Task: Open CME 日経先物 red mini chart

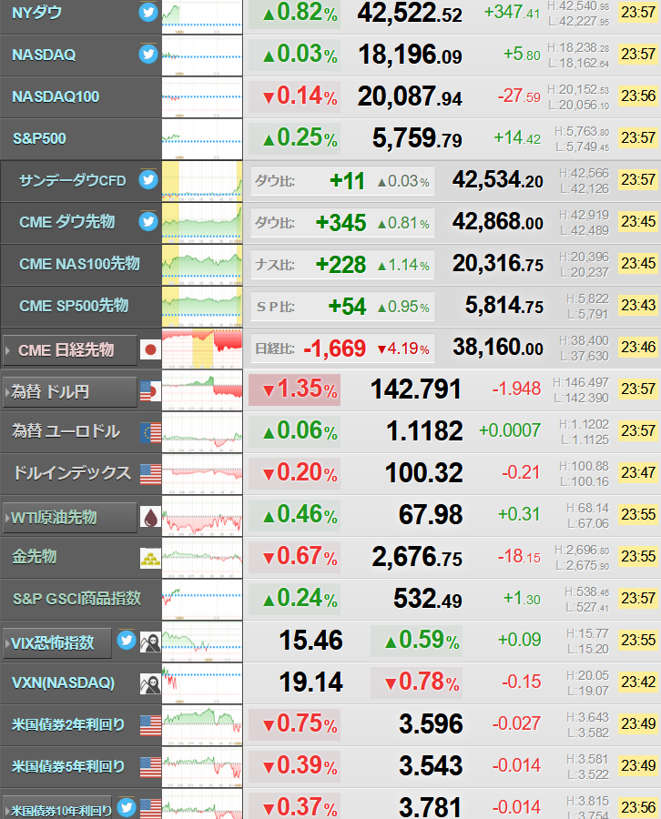Action: 202,349
